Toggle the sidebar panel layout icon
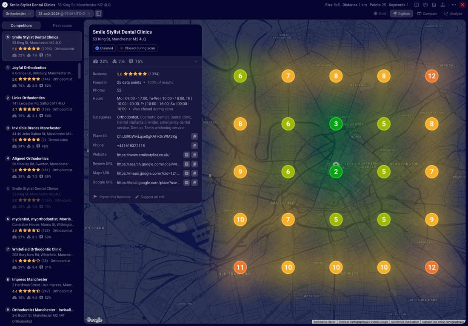468x326 pixels. [x=99, y=14]
